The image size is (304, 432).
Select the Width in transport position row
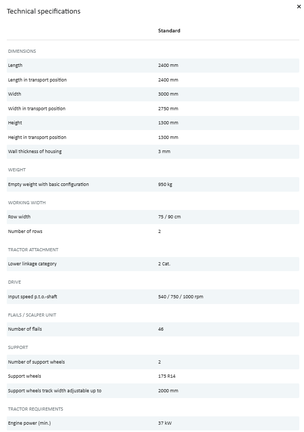coord(153,109)
